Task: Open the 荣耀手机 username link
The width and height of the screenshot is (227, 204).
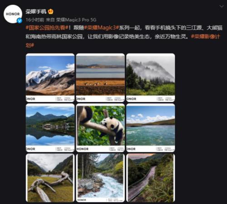Action: pyautogui.click(x=36, y=11)
